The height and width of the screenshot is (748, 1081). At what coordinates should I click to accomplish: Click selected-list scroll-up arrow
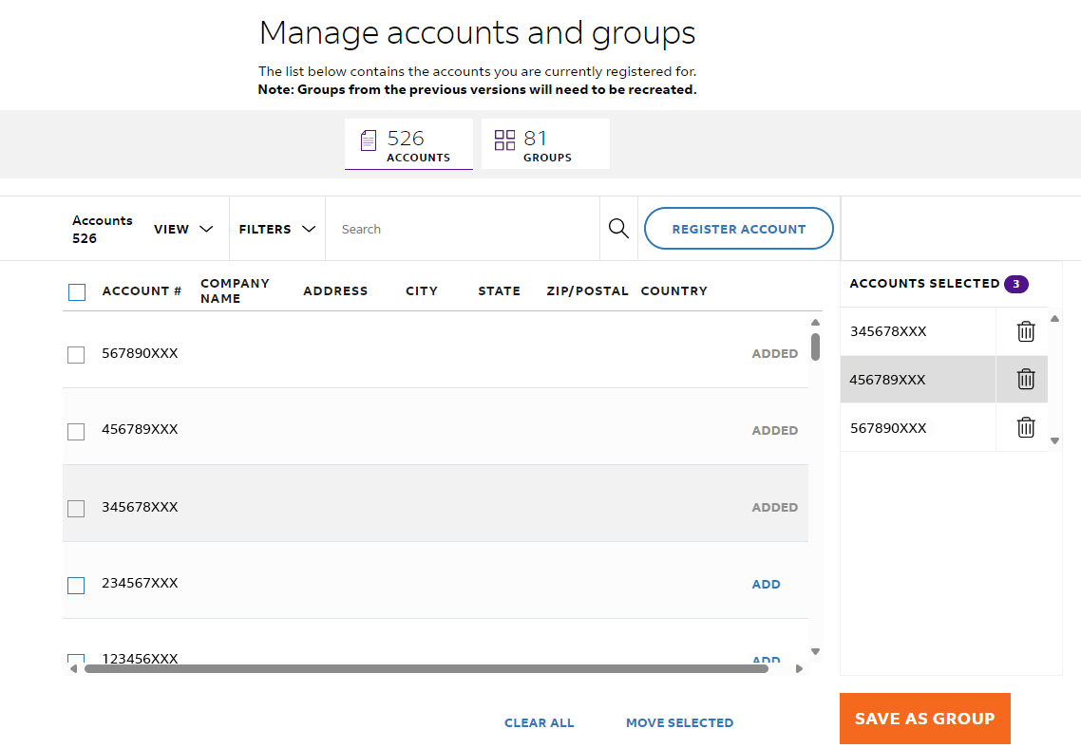click(x=1054, y=318)
